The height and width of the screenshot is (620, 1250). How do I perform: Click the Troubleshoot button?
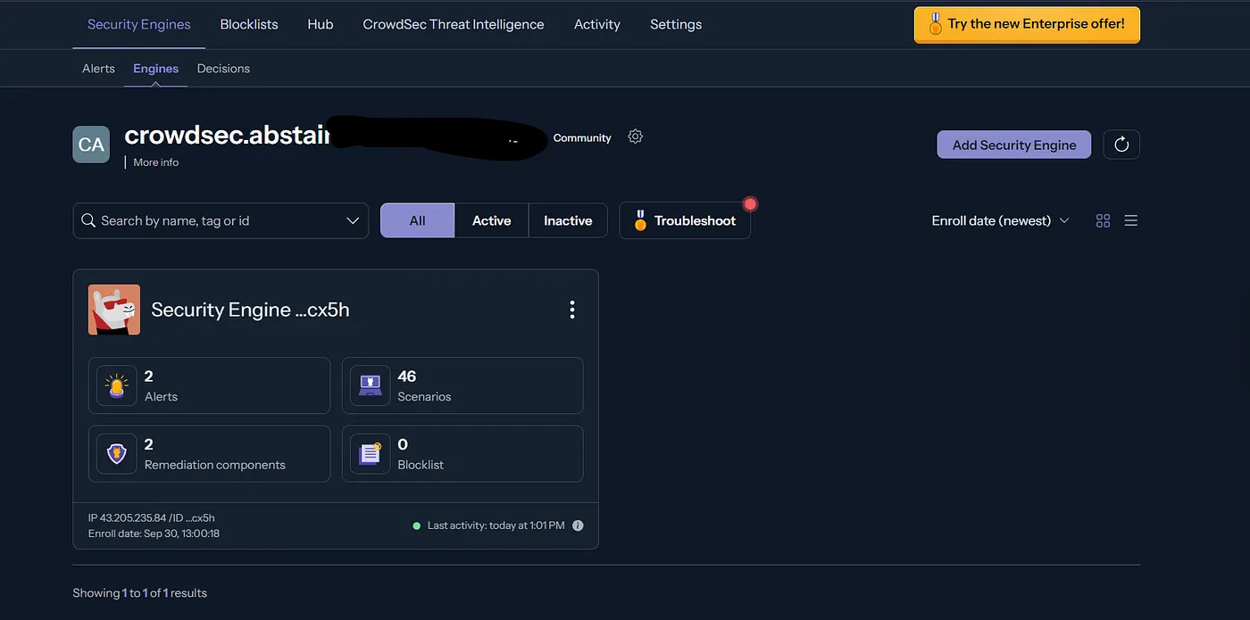coord(685,220)
